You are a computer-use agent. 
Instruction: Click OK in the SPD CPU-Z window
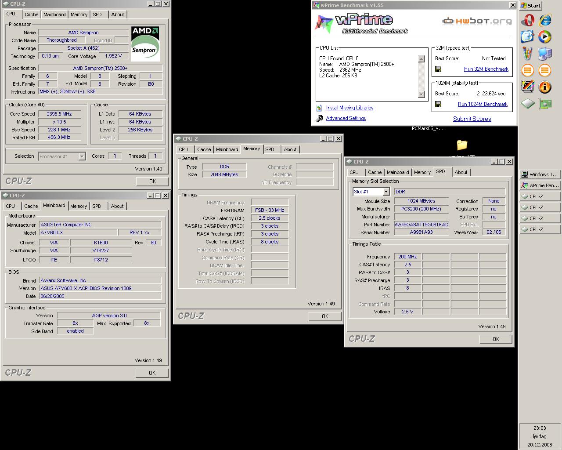[496, 339]
